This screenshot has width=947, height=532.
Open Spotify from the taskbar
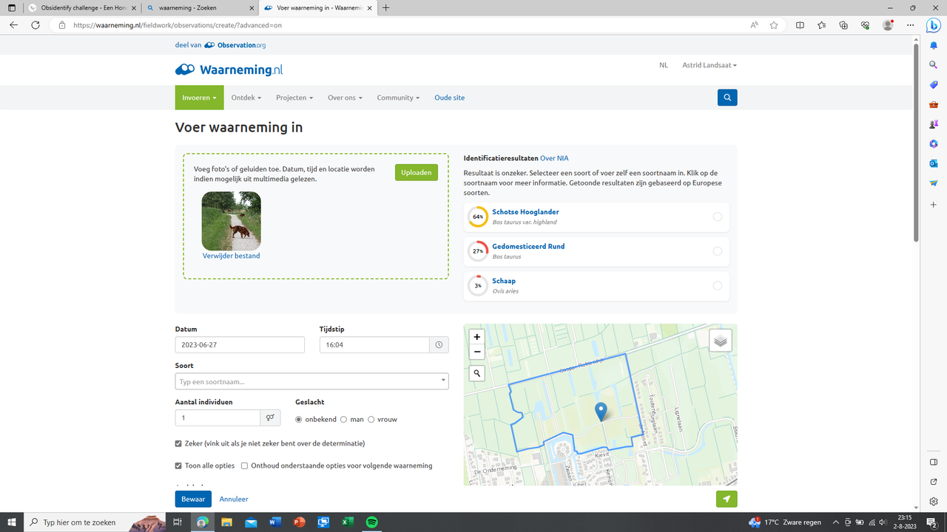[372, 522]
